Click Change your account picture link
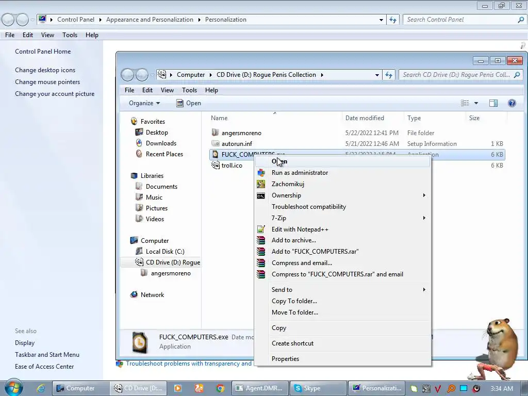Image resolution: width=528 pixels, height=396 pixels. tap(55, 94)
